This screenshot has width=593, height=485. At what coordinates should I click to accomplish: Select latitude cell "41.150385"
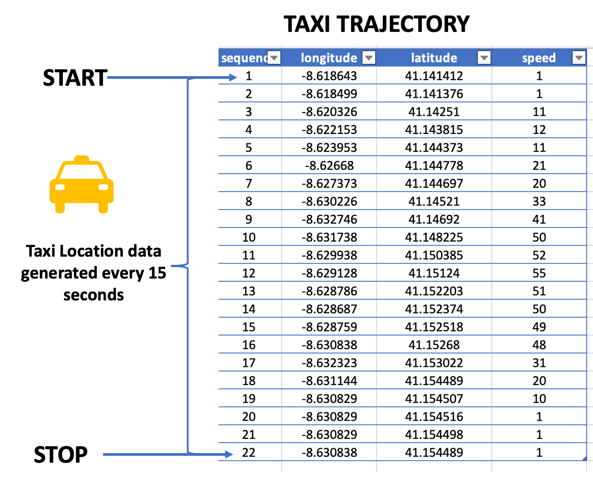point(434,255)
